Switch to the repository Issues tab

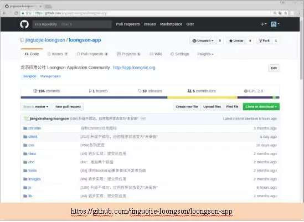point(58,54)
